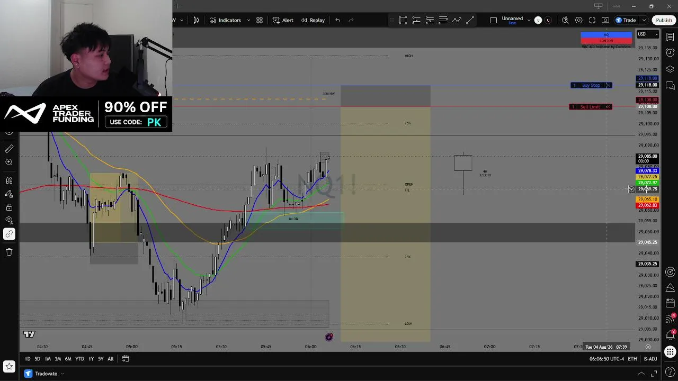The image size is (678, 381).
Task: Click the Indicators button
Action: [225, 20]
